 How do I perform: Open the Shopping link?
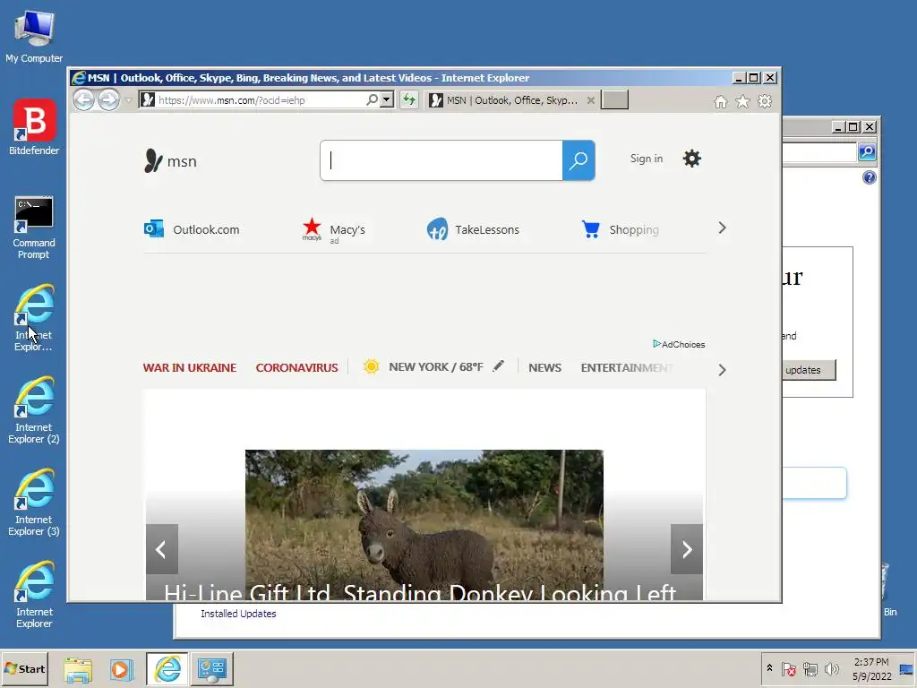pos(620,229)
